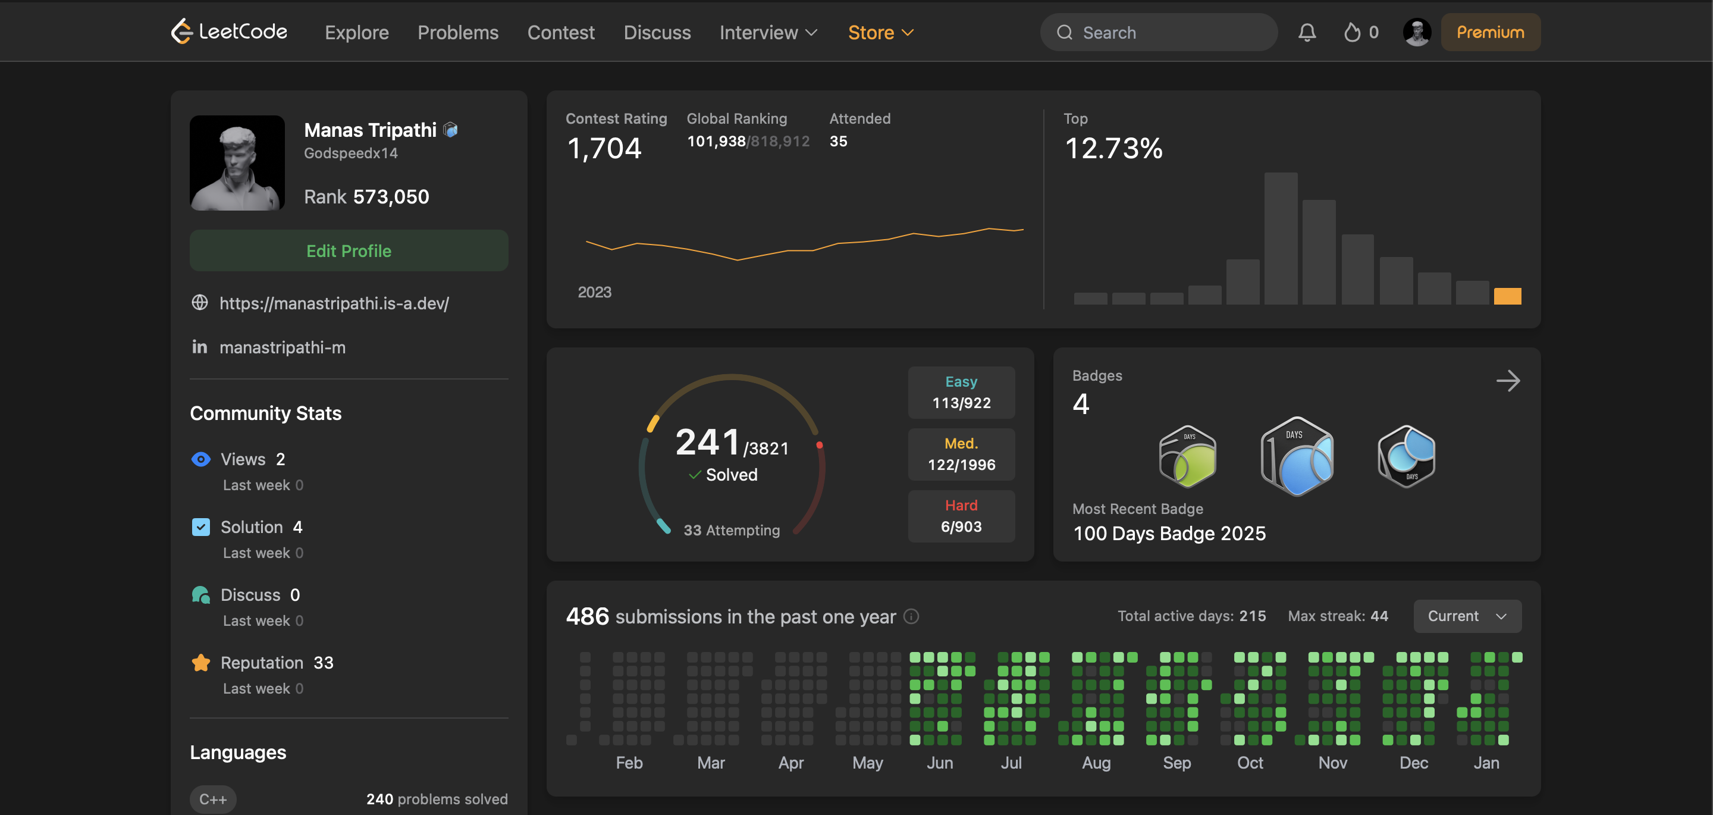Click the Badges arrow icon
The width and height of the screenshot is (1713, 815).
(x=1508, y=381)
